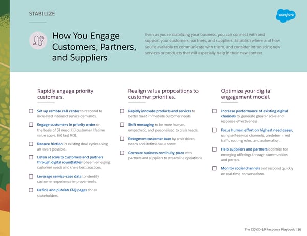Check the Help suppliers and partners box
Image resolution: width=307 pixels, height=236 pixels.
(214, 149)
